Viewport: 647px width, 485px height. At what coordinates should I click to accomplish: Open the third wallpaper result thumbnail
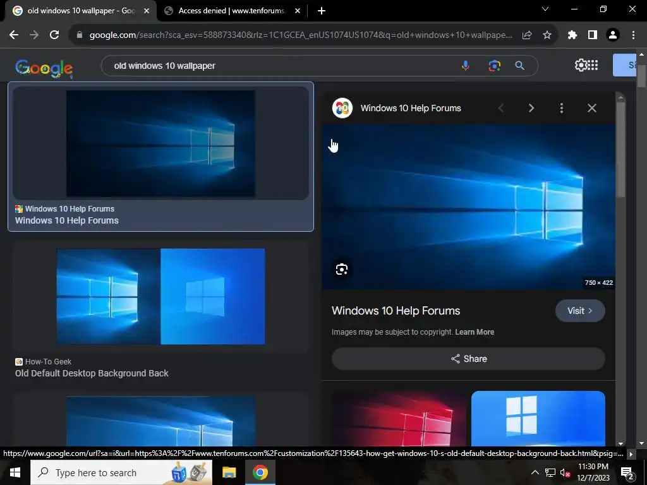tap(160, 421)
